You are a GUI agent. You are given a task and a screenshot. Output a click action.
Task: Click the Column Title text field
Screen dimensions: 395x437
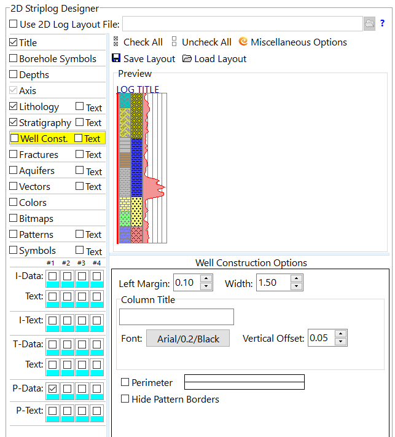pos(176,317)
